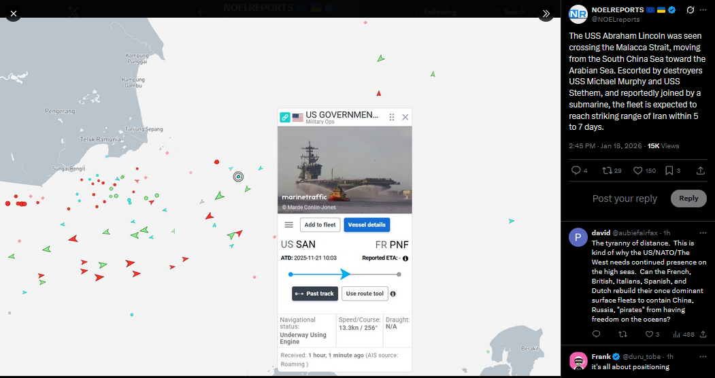Share david's comment
The image size is (715, 378).
pyautogui.click(x=703, y=334)
